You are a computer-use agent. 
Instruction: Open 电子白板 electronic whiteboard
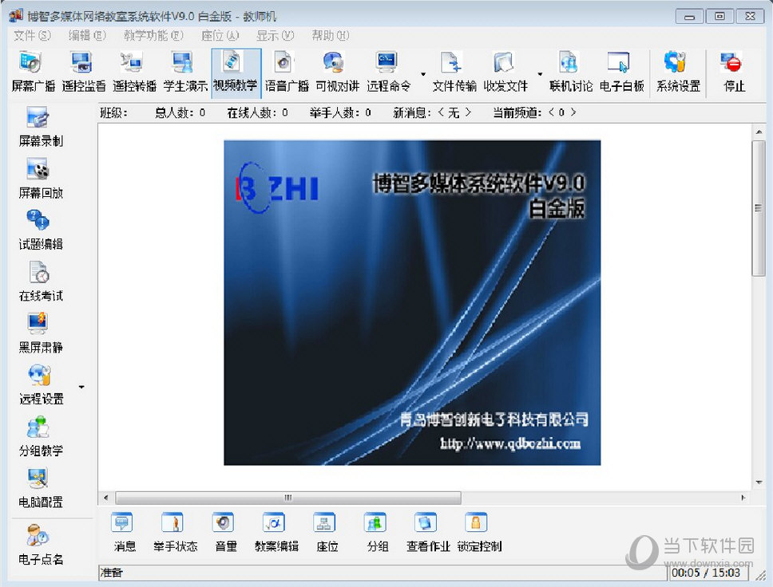click(x=621, y=72)
